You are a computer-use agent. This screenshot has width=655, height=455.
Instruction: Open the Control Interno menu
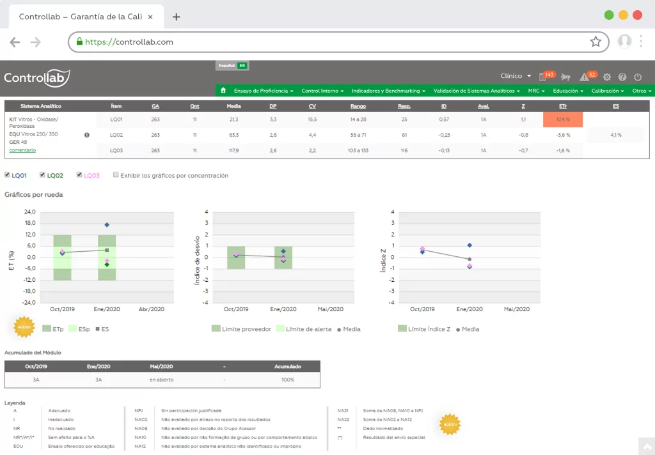[x=322, y=91]
